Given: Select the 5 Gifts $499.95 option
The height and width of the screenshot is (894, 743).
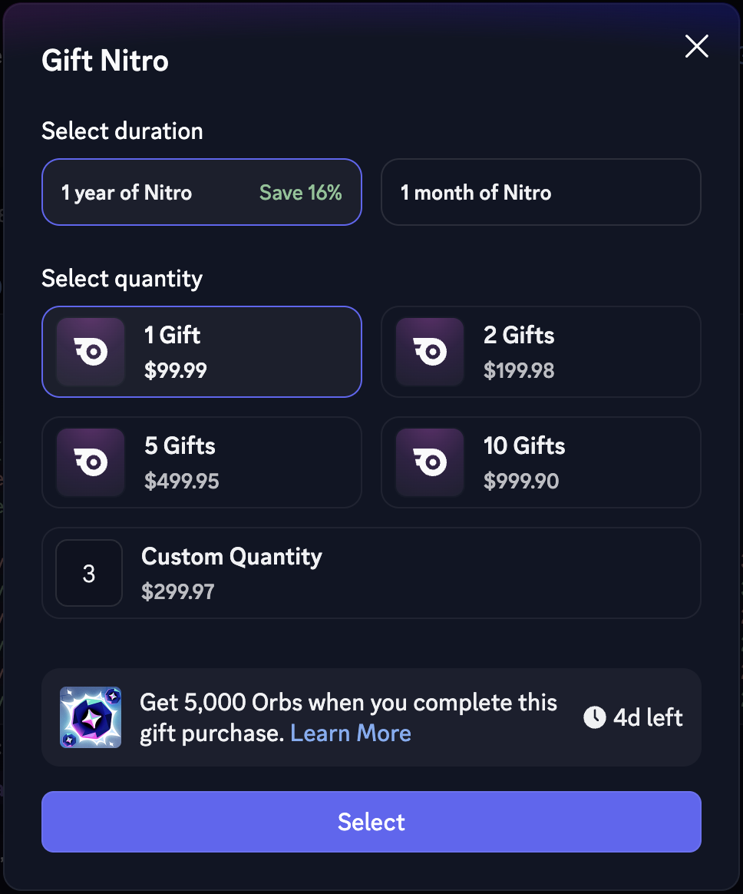Looking at the screenshot, I should pyautogui.click(x=202, y=462).
